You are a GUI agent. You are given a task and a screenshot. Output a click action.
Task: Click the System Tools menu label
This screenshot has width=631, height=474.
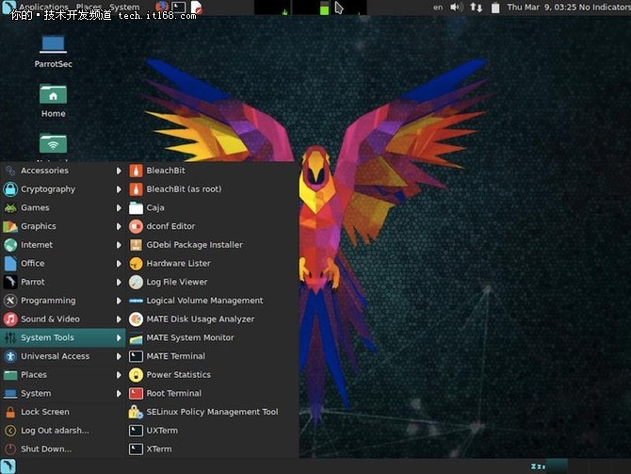click(47, 338)
